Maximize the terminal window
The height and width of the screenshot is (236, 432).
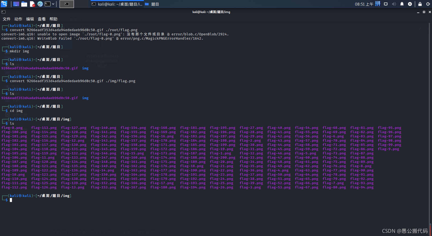point(424,12)
